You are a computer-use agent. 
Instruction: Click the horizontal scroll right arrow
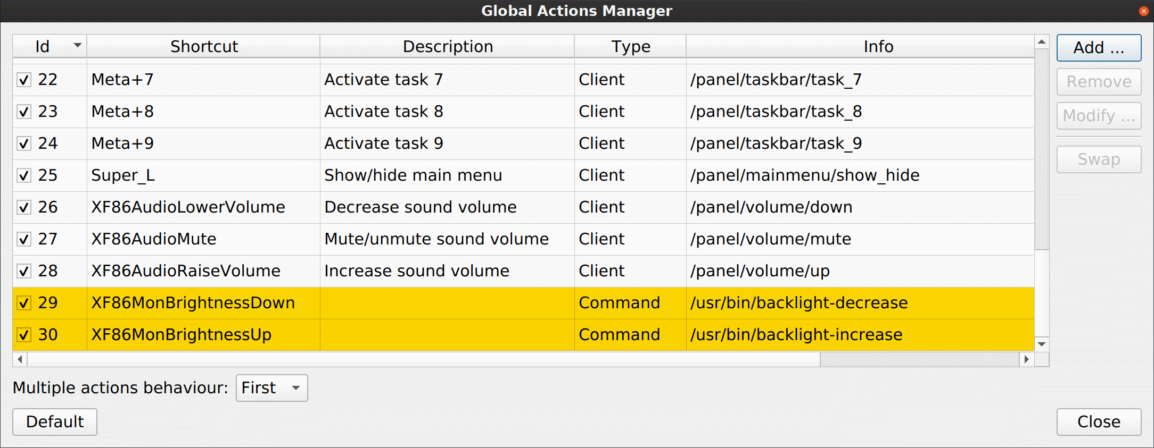coord(1026,359)
